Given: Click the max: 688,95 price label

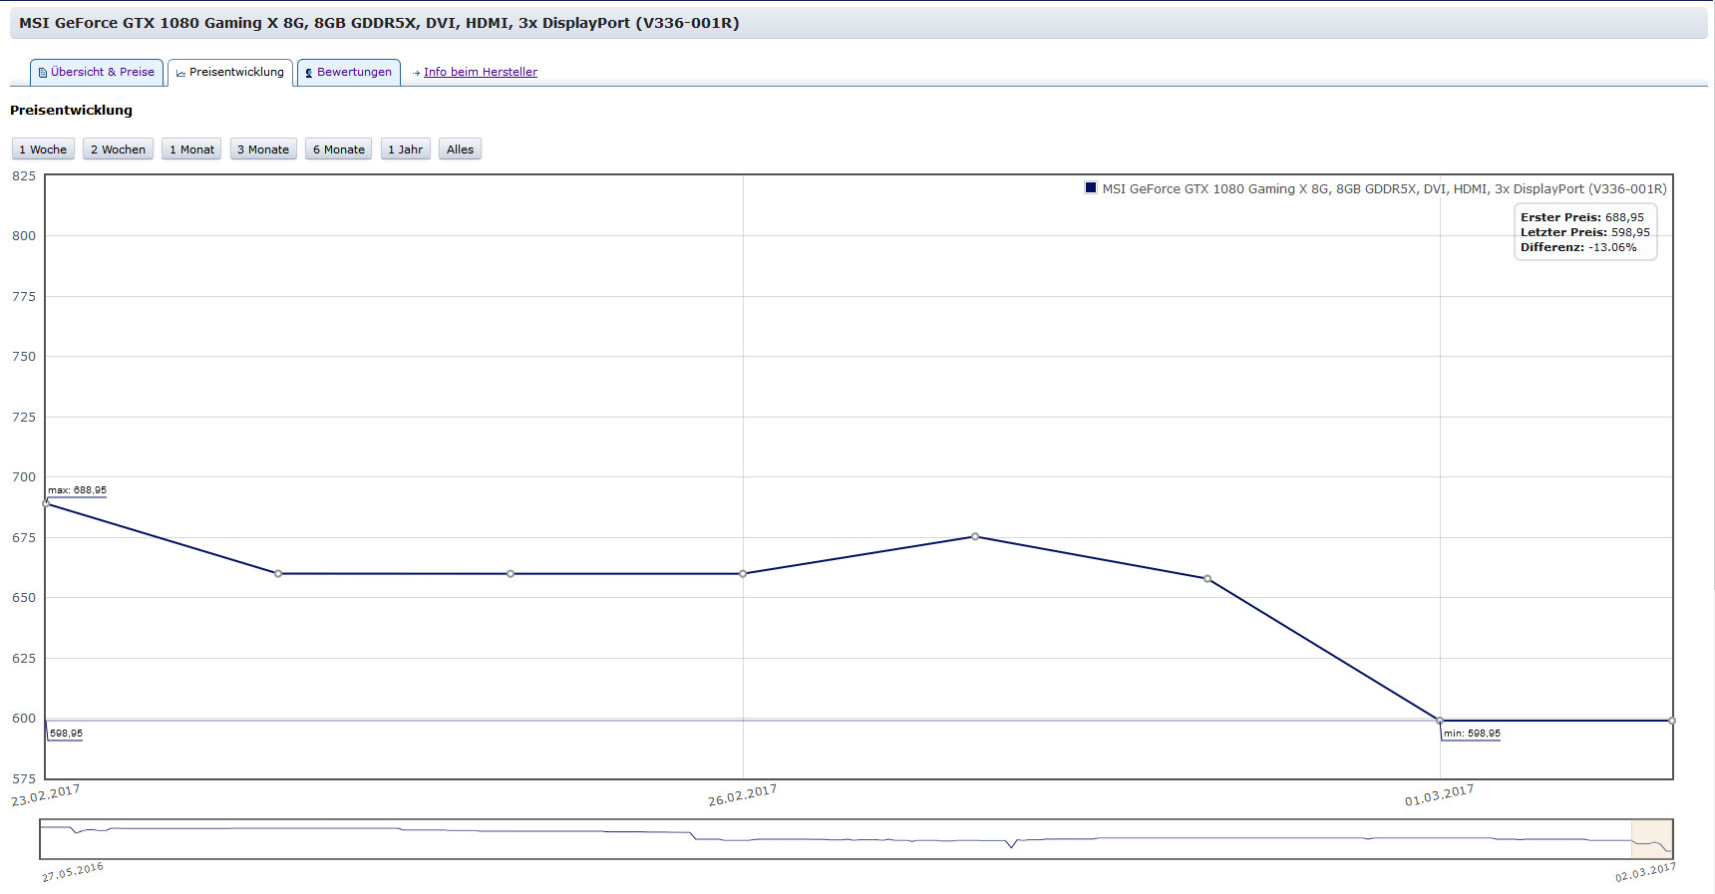Looking at the screenshot, I should click(77, 490).
